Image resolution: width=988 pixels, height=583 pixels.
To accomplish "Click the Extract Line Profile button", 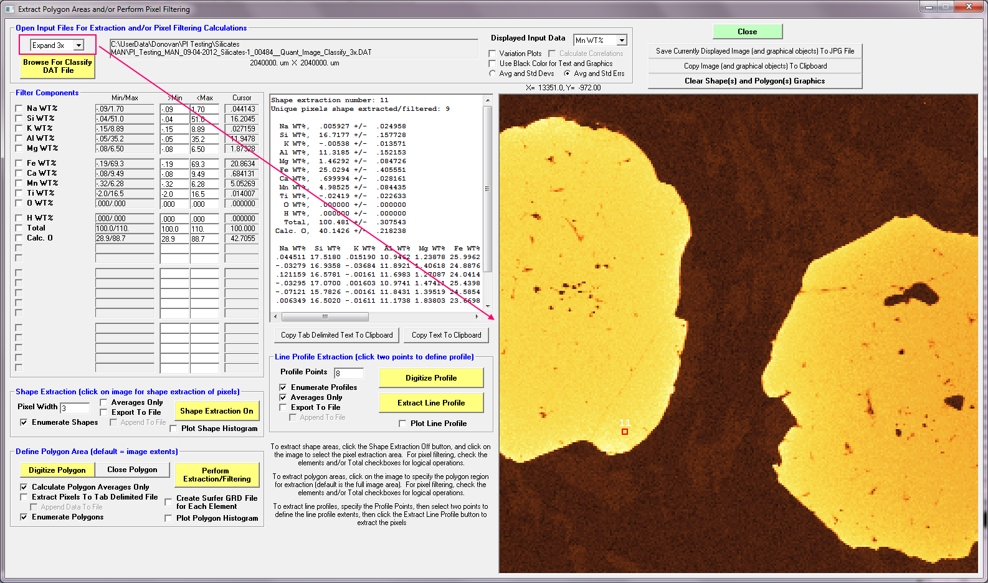I will [431, 403].
